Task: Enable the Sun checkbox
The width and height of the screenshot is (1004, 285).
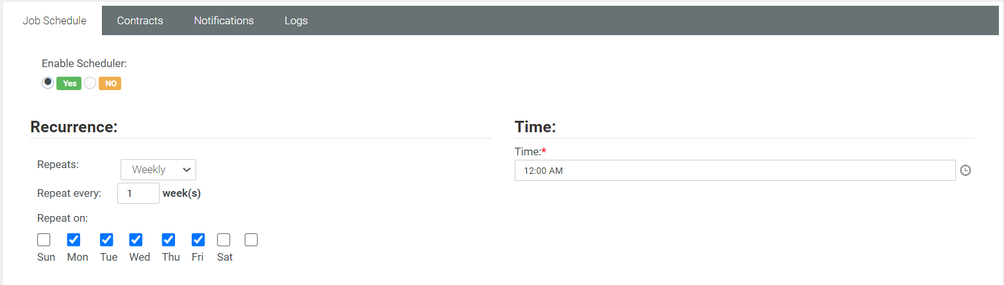Action: pyautogui.click(x=44, y=240)
